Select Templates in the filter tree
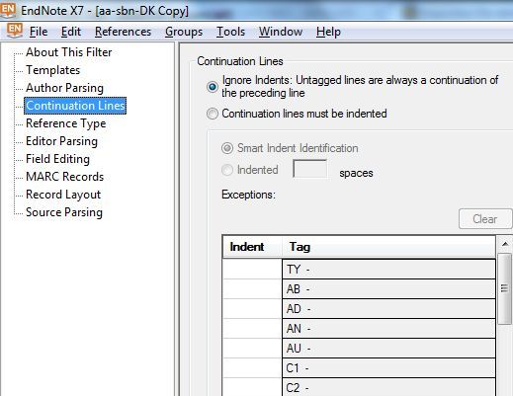The width and height of the screenshot is (513, 396). click(x=52, y=70)
